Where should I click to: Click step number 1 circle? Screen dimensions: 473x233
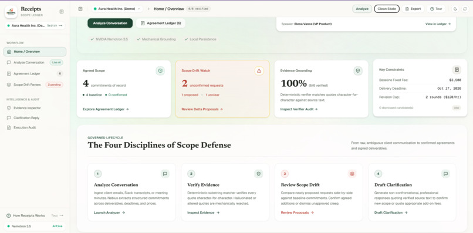(x=98, y=174)
